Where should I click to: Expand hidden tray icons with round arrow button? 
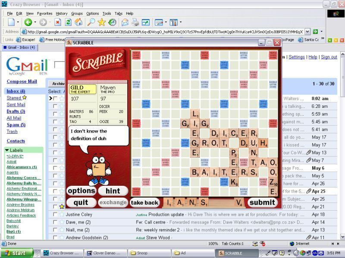pyautogui.click(x=296, y=253)
